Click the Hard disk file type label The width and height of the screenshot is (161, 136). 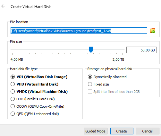point(24,69)
